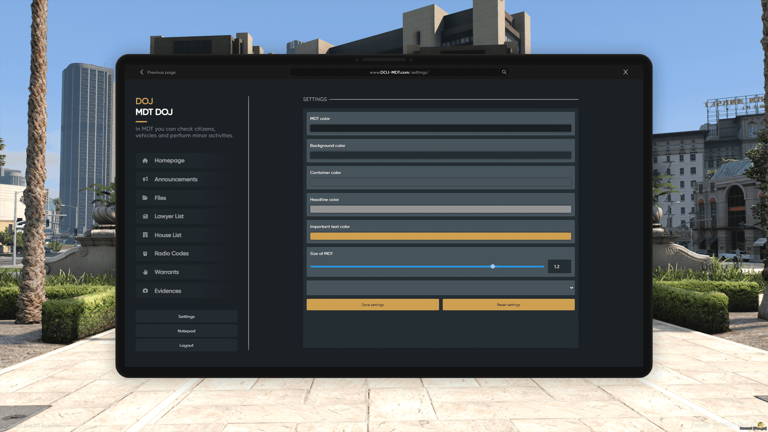This screenshot has width=768, height=432.
Task: Click the Logout button
Action: [x=186, y=345]
